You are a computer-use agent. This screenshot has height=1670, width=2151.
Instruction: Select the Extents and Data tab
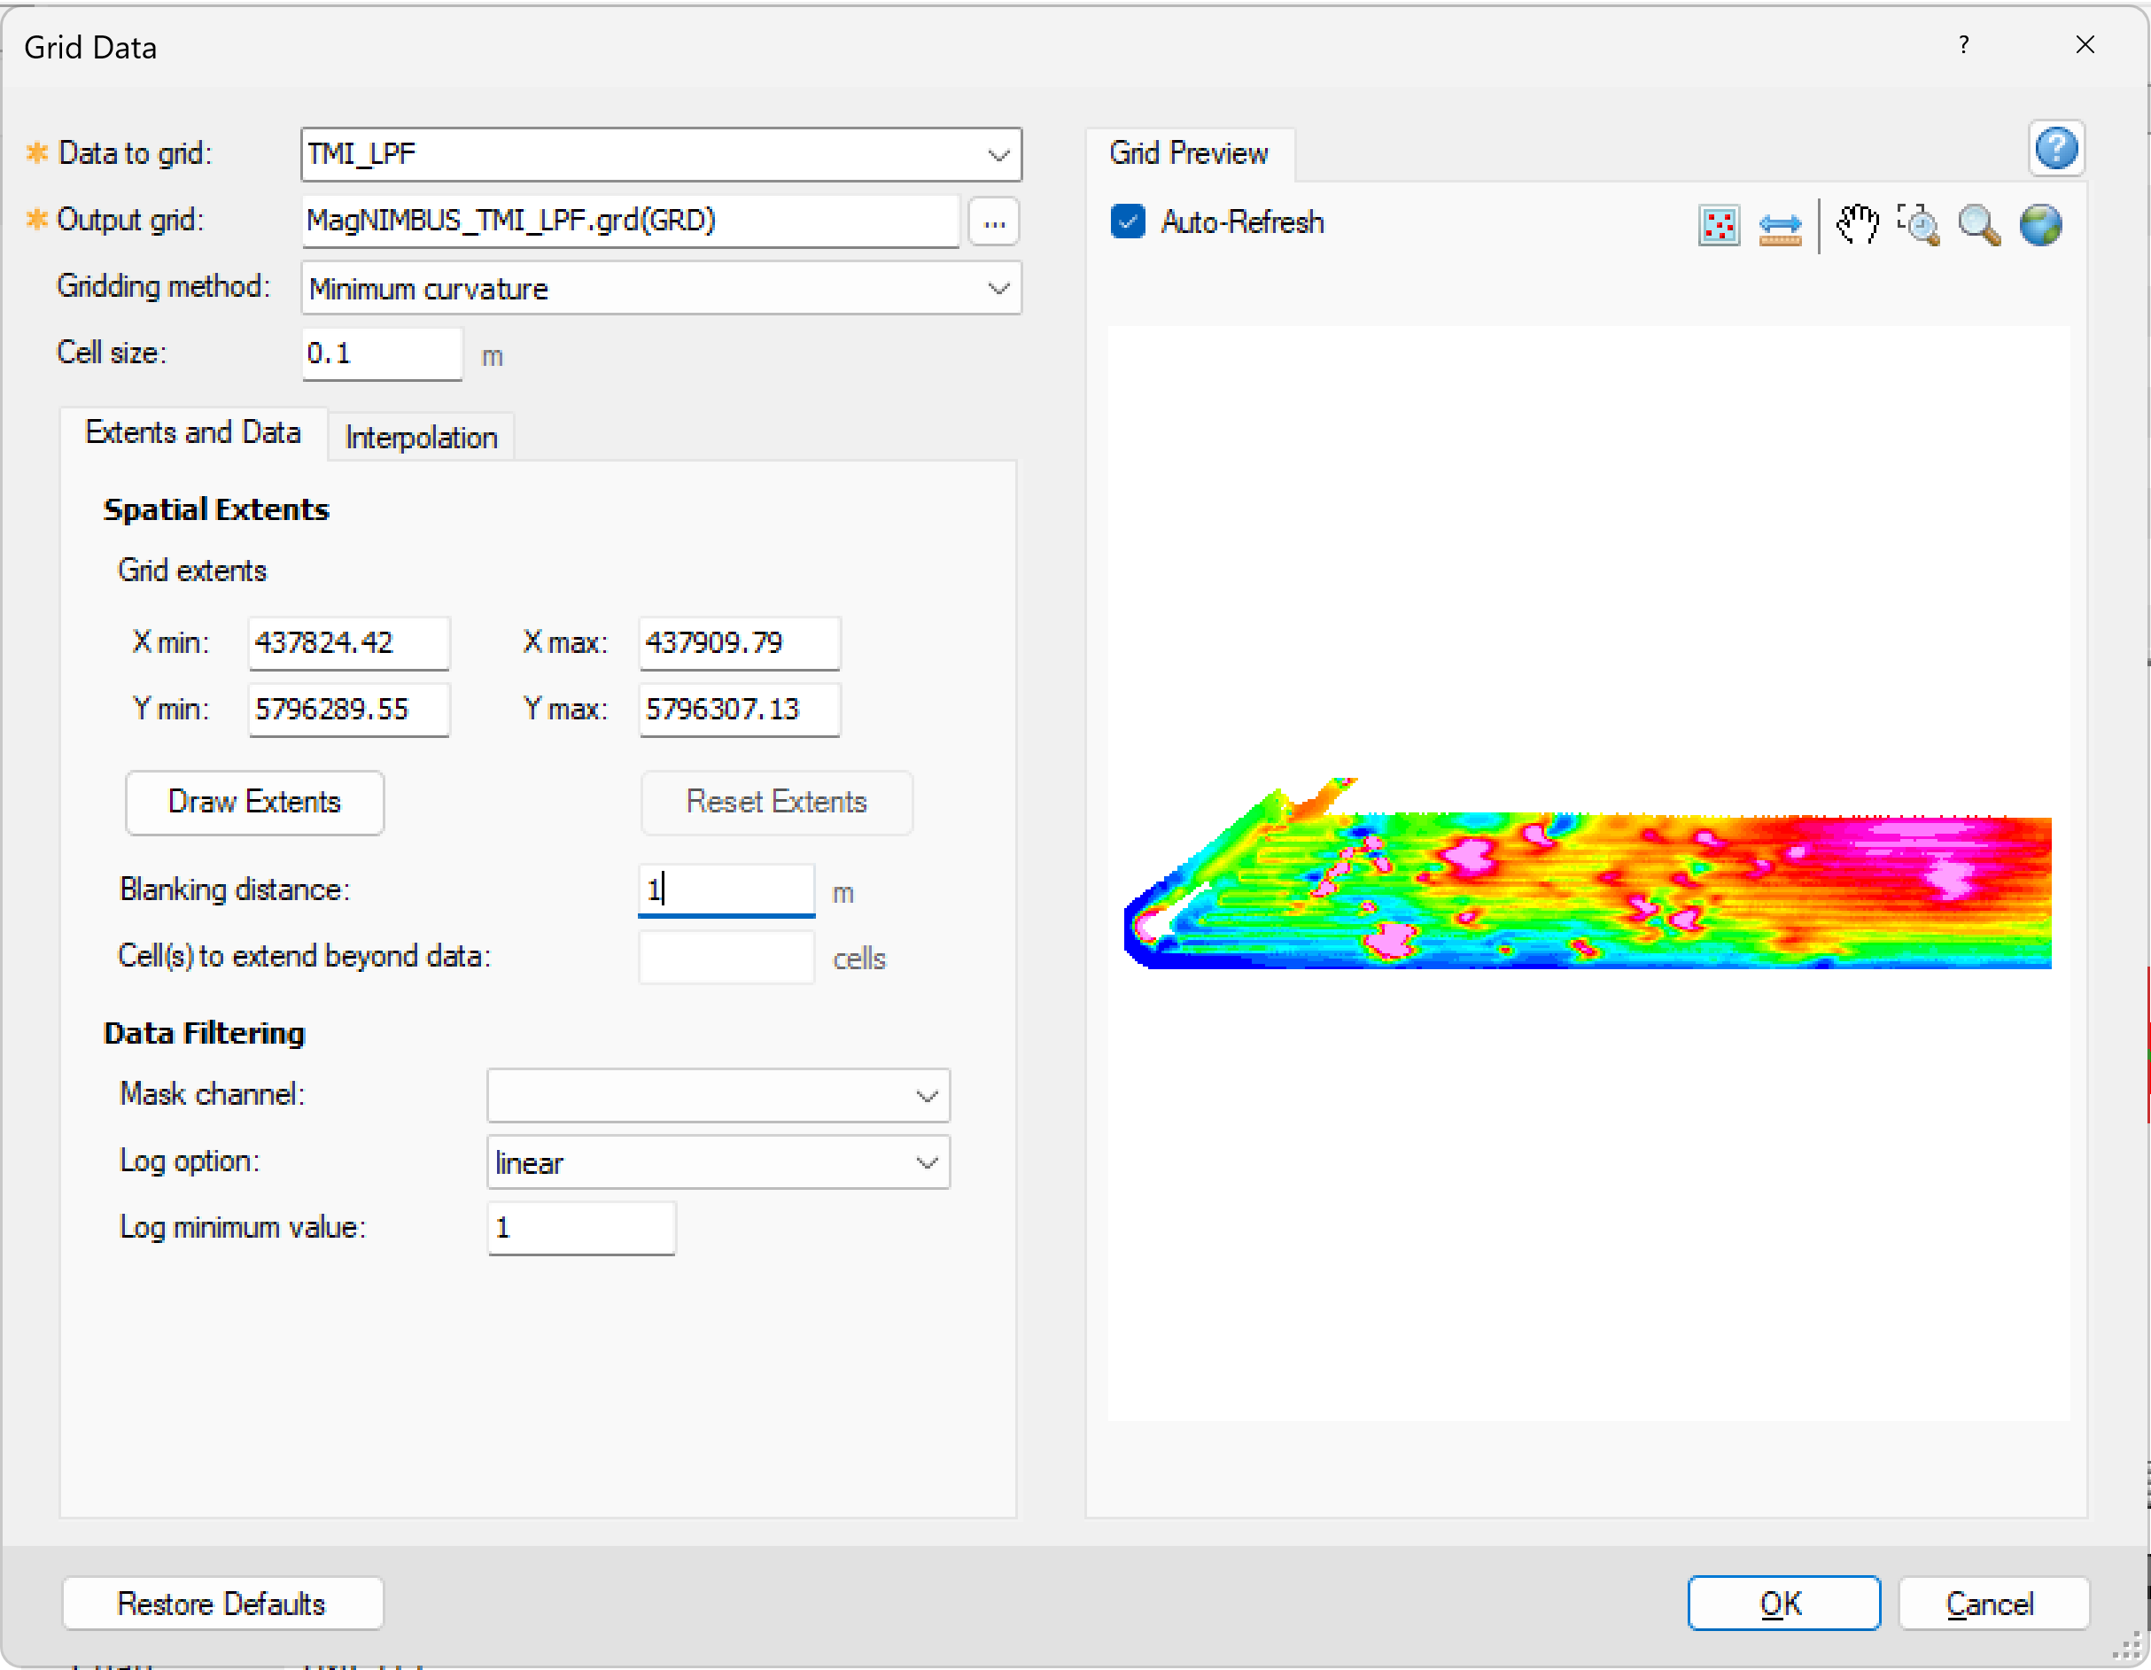[x=194, y=432]
